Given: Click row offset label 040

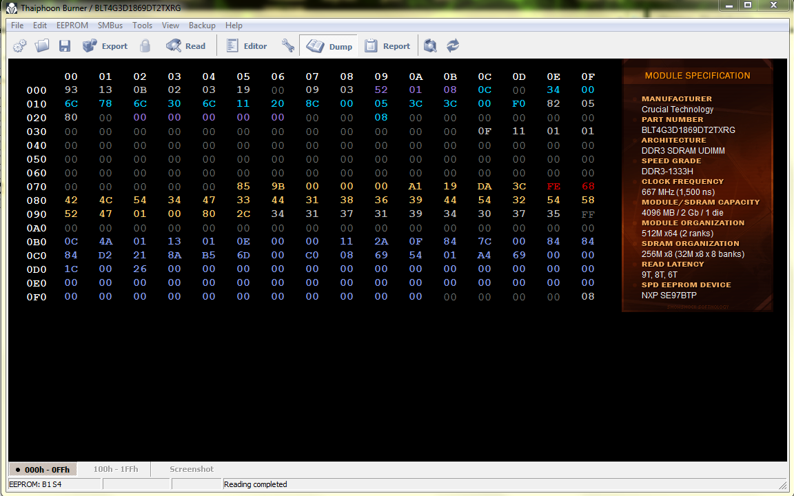Looking at the screenshot, I should pyautogui.click(x=37, y=145).
